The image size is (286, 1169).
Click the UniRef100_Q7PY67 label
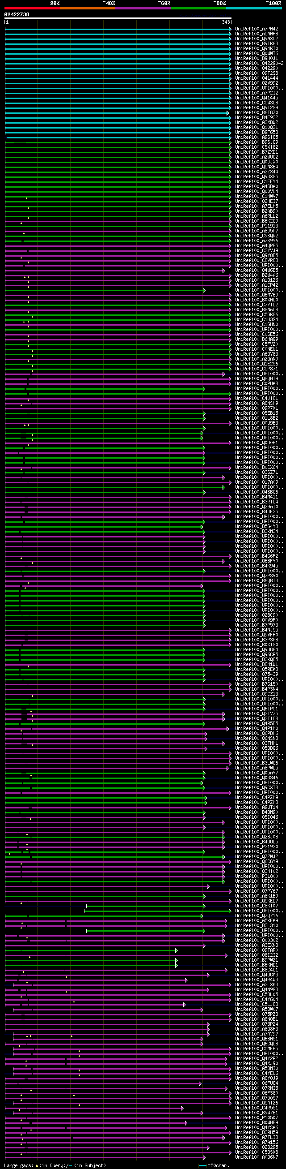pyautogui.click(x=257, y=891)
